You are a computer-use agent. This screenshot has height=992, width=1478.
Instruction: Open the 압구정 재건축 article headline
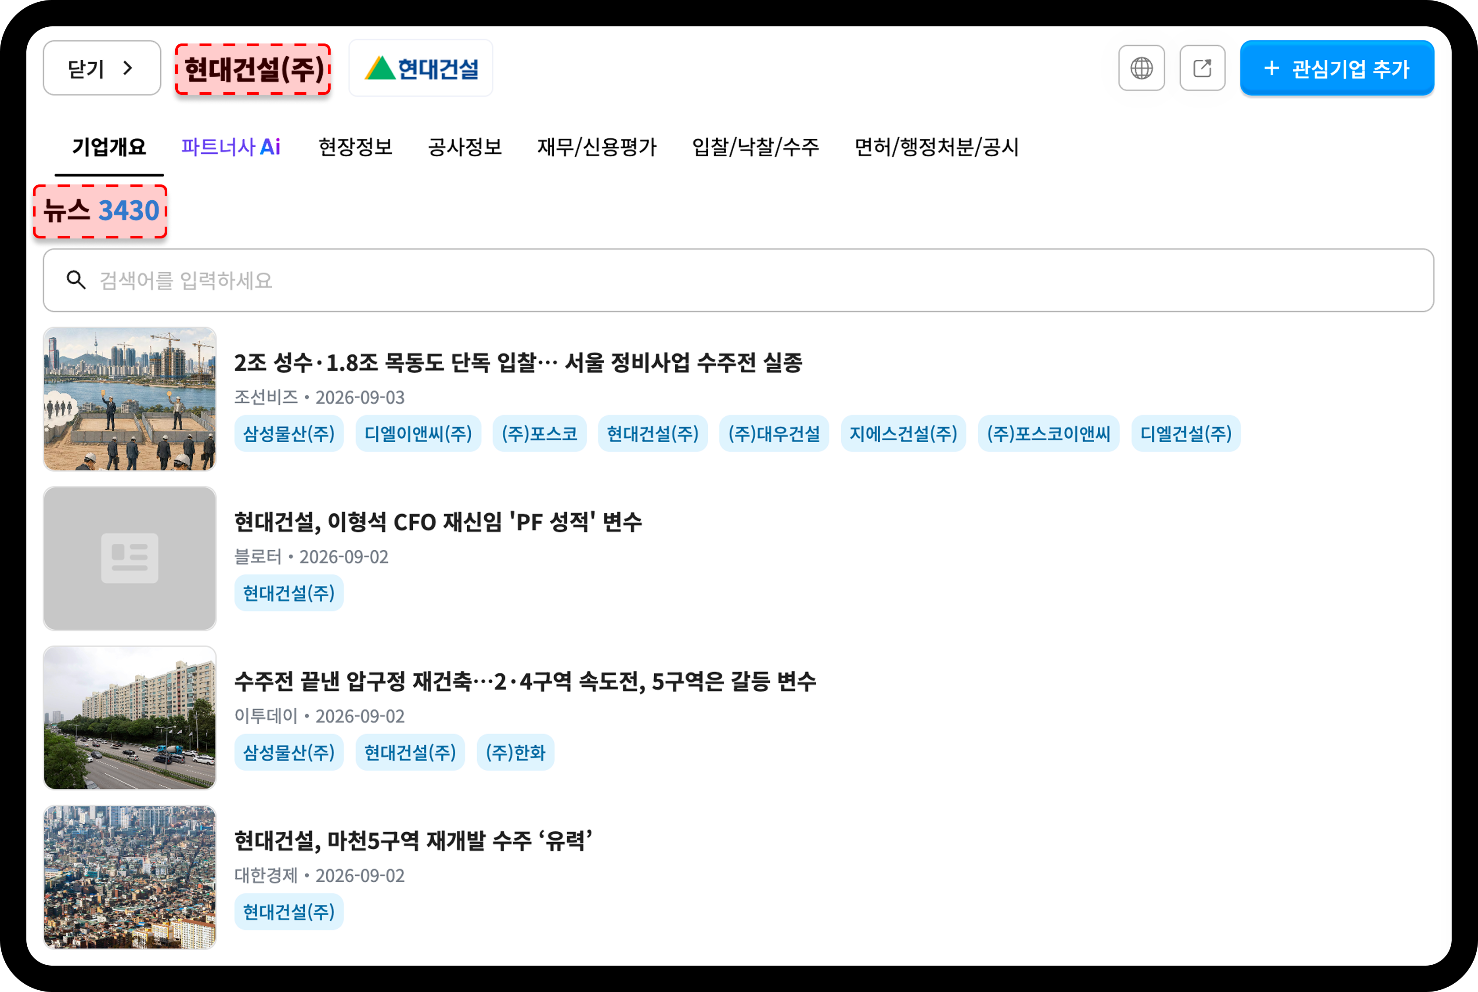[x=525, y=682]
